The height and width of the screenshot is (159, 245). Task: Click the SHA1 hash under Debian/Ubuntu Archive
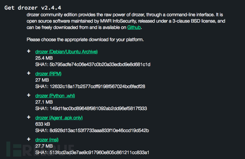[x=93, y=64]
